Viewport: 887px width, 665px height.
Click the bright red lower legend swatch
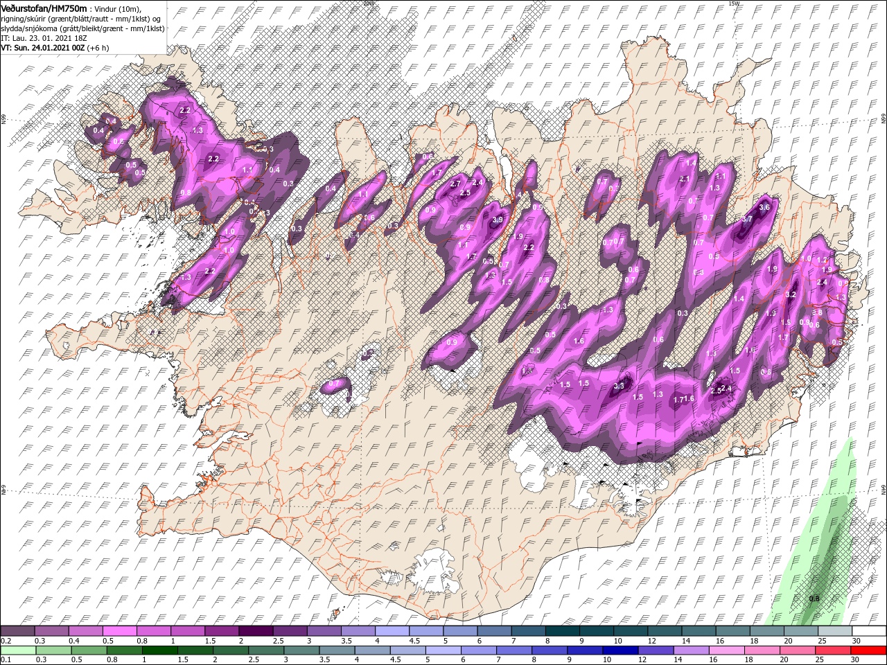(869, 650)
